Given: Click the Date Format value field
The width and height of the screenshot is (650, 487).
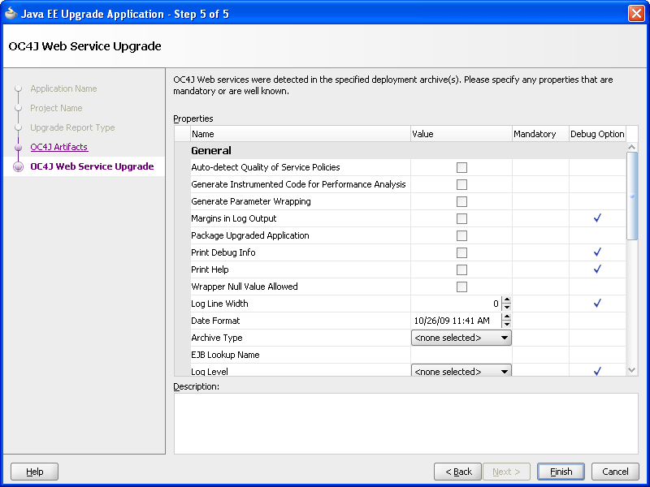Looking at the screenshot, I should (x=456, y=321).
